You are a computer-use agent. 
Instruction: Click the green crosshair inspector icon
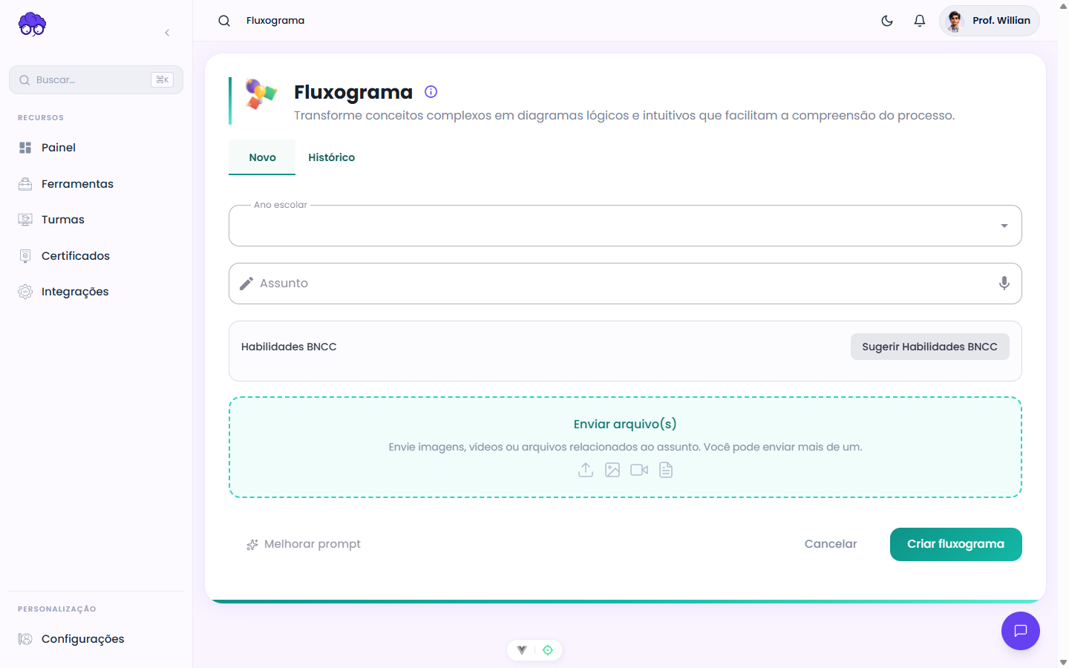click(548, 650)
